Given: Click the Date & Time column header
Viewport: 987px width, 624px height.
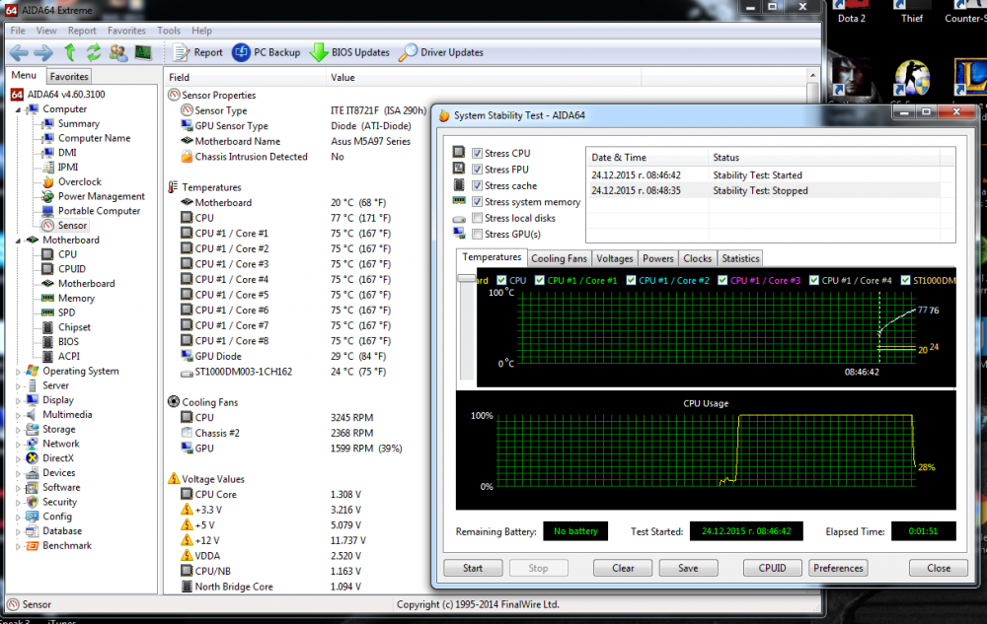Looking at the screenshot, I should (x=647, y=158).
